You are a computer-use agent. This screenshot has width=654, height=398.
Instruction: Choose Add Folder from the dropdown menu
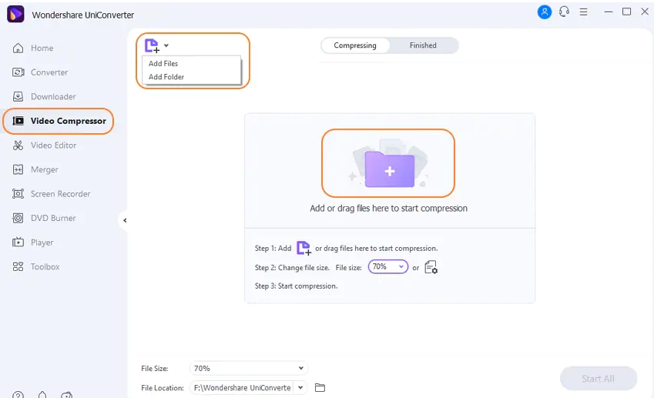tap(166, 77)
